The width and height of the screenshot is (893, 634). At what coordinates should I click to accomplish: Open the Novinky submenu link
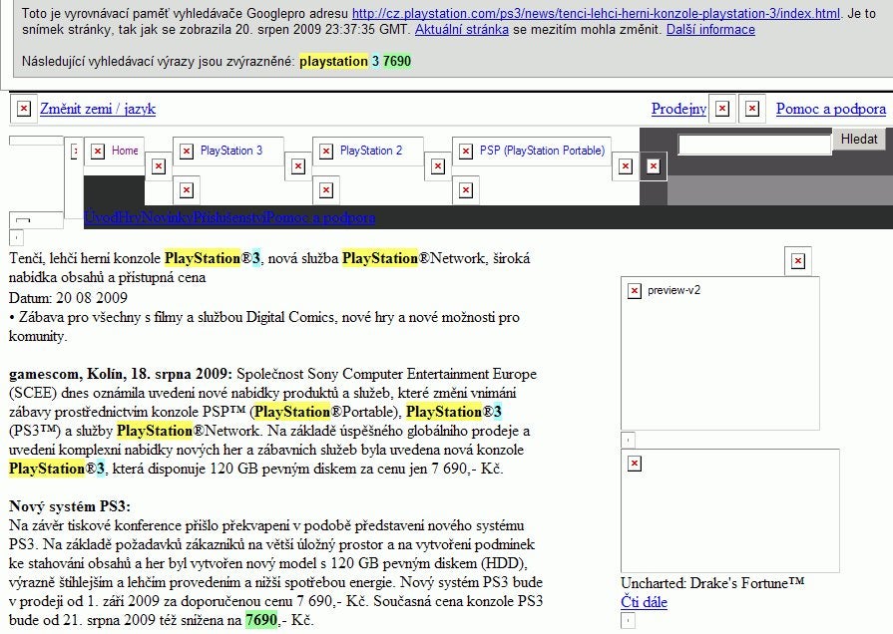click(167, 217)
